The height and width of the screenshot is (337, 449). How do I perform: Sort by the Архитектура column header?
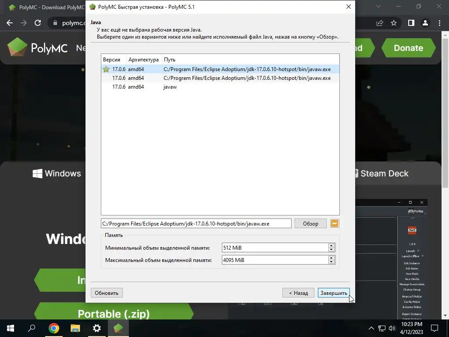coord(143,60)
